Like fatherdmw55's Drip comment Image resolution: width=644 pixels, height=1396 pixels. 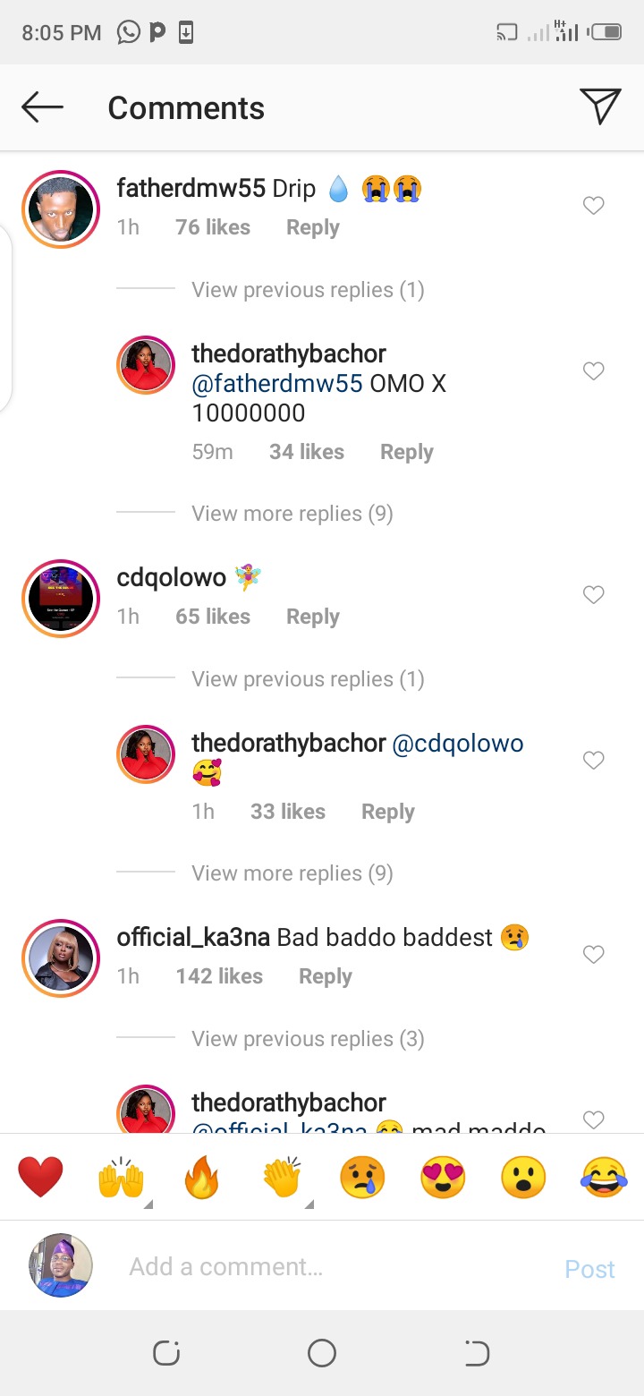594,206
